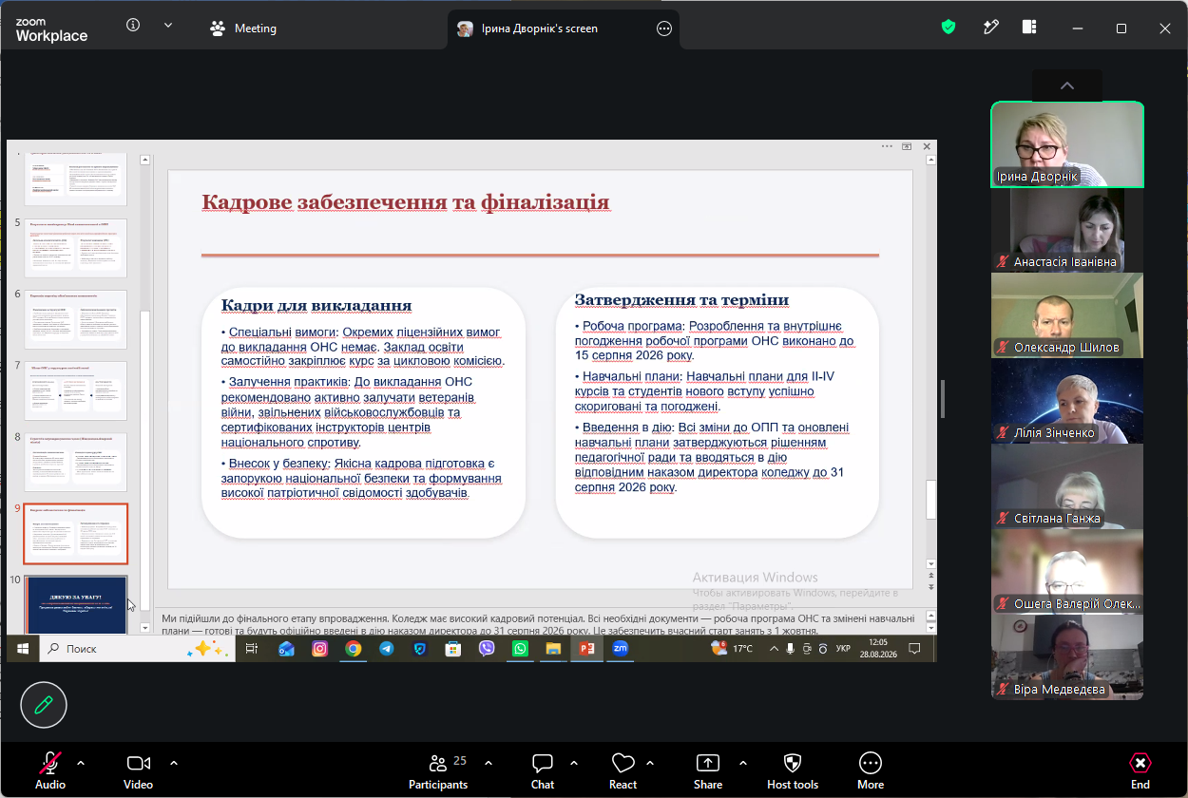
Task: Open WhatsApp from the taskbar
Action: pyautogui.click(x=520, y=648)
